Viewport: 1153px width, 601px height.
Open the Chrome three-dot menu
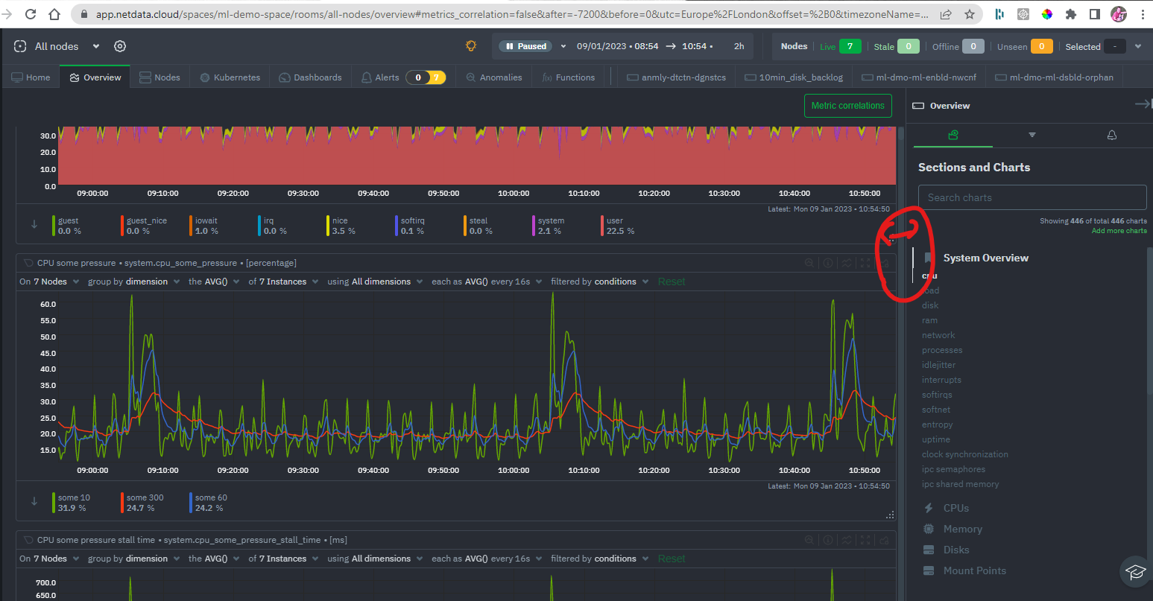(x=1143, y=14)
